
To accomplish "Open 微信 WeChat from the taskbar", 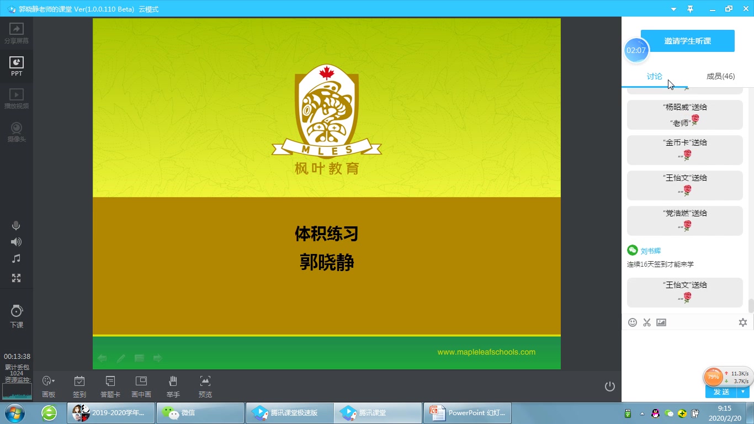I will point(200,412).
